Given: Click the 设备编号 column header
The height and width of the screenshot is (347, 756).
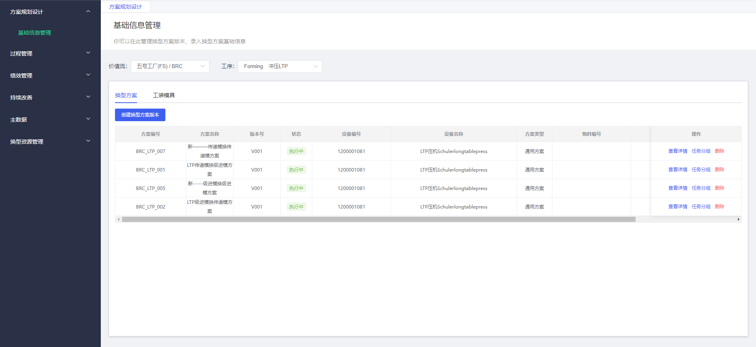Looking at the screenshot, I should coord(351,134).
